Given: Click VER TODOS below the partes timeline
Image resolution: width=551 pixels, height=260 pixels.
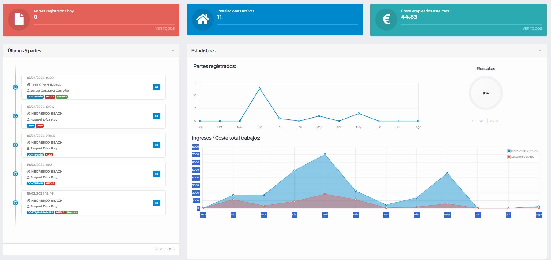Looking at the screenshot, I should click(x=165, y=249).
